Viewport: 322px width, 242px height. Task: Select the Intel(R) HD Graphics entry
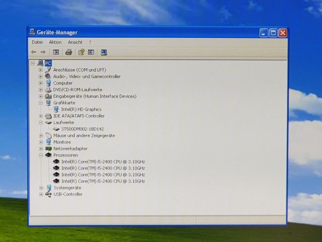coord(81,109)
